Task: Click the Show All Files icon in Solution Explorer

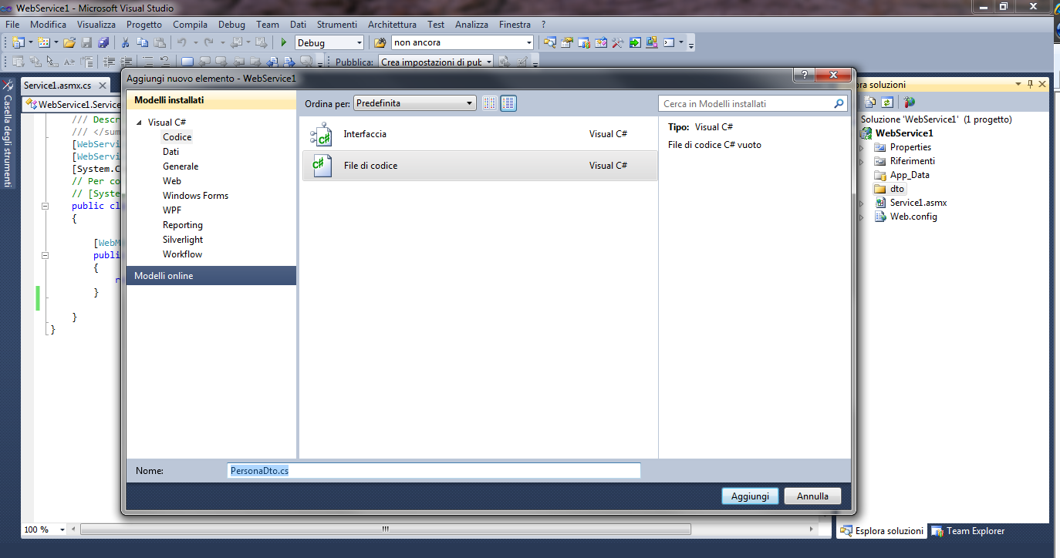Action: [x=871, y=102]
